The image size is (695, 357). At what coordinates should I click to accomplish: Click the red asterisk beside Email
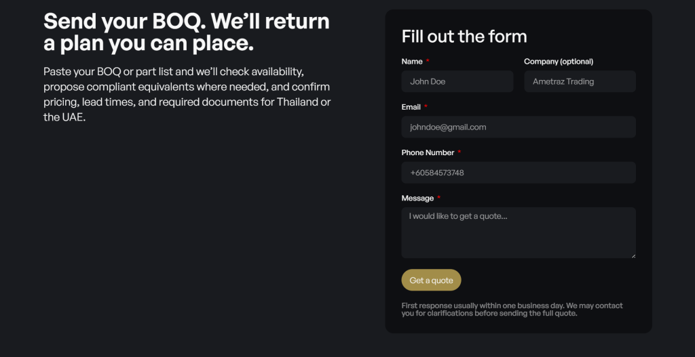click(x=426, y=107)
